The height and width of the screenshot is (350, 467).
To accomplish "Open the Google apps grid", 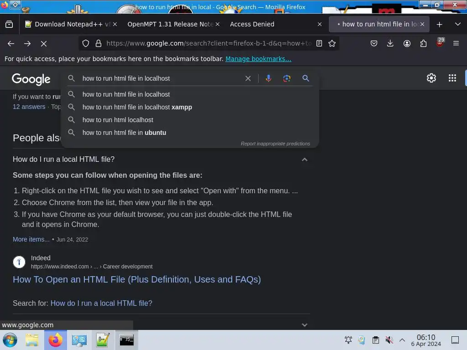I will click(452, 78).
